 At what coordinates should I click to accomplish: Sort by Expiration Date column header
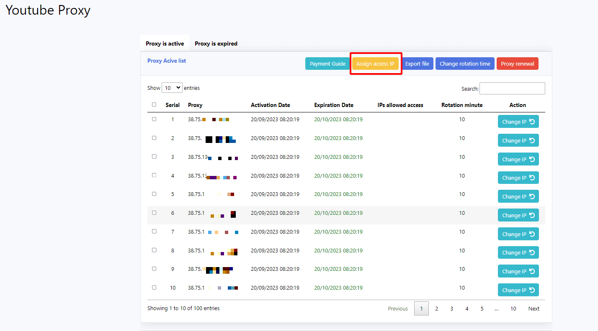(334, 105)
